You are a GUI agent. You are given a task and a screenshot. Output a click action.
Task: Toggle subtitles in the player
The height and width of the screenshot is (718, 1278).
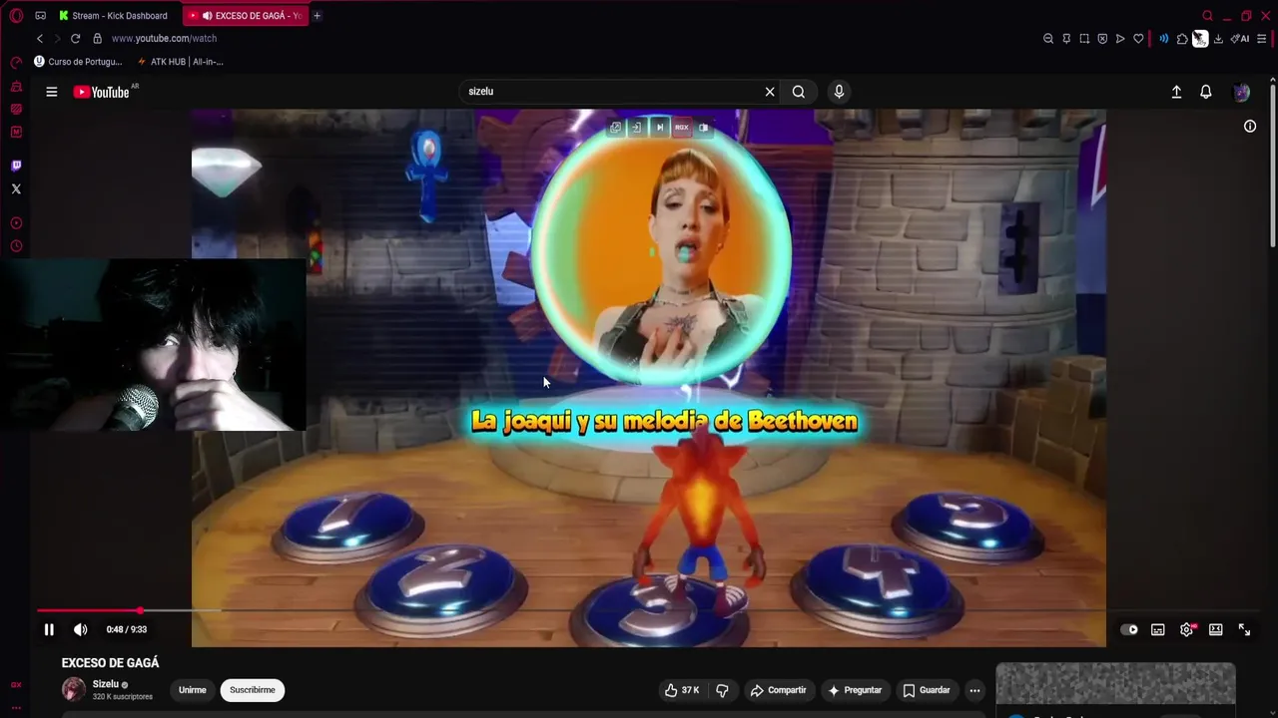pos(1158,630)
